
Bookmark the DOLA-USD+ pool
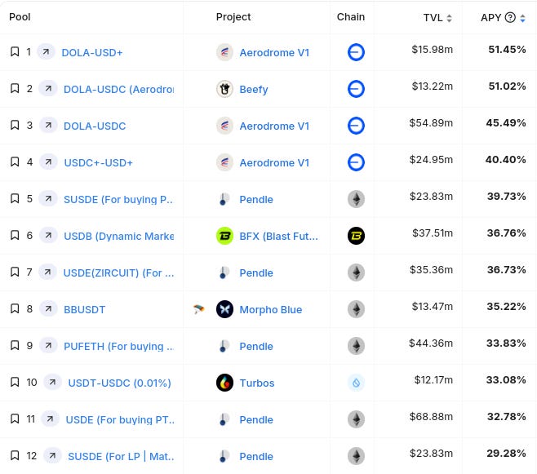coord(15,51)
